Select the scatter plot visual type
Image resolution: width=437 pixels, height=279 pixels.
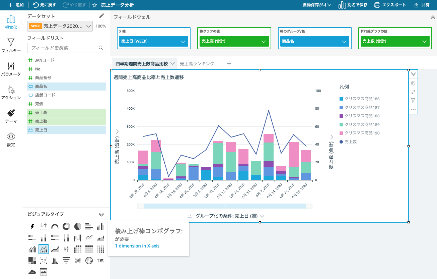coord(44,261)
